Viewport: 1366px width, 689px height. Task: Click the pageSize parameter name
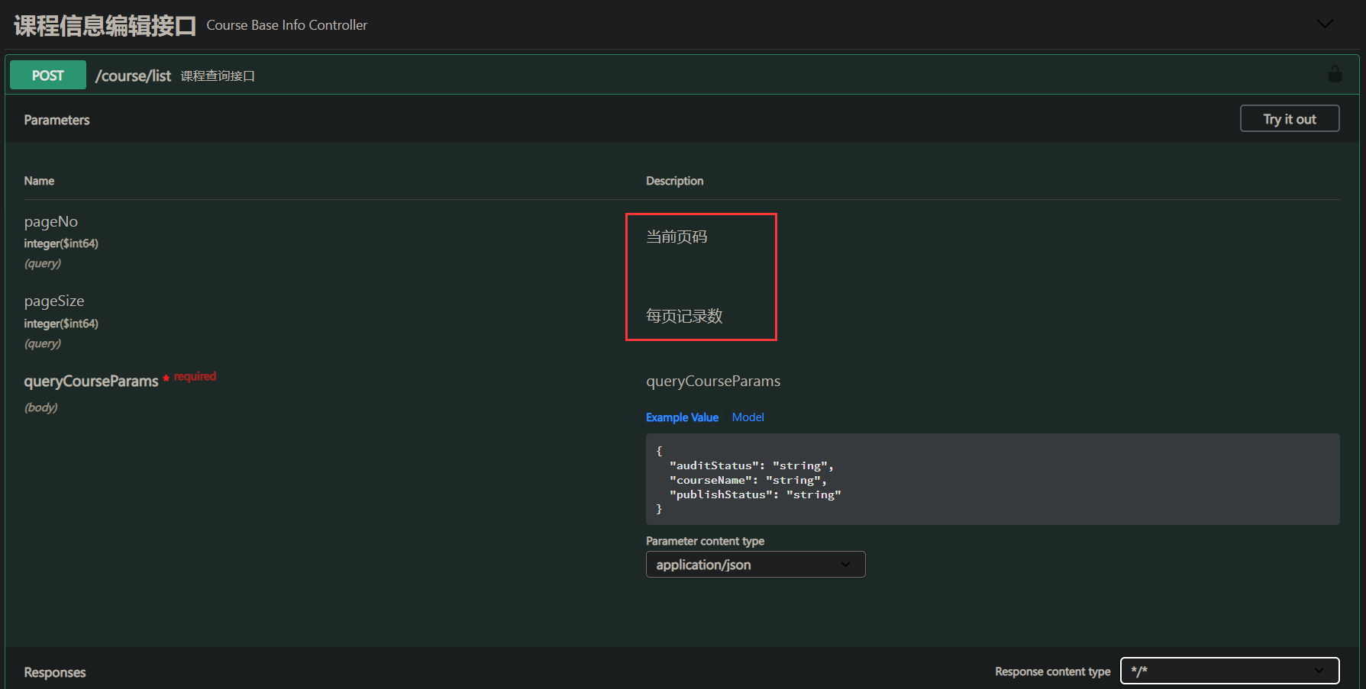coord(54,301)
